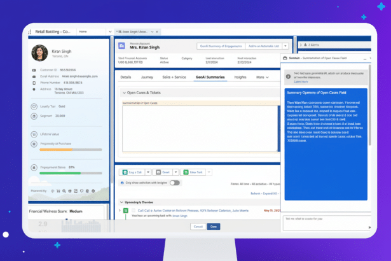Collapse the Upcoming & Overdue section
Screen dimensions: 391x261
[x=121, y=202]
